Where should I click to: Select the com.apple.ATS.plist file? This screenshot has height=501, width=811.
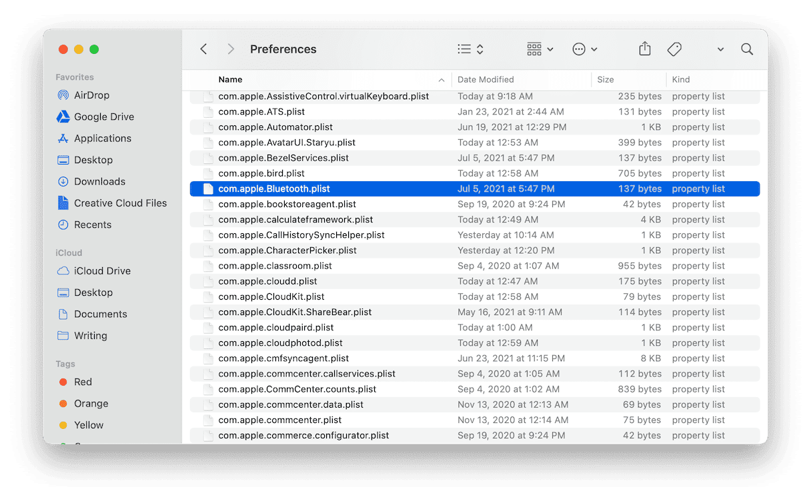[475, 112]
